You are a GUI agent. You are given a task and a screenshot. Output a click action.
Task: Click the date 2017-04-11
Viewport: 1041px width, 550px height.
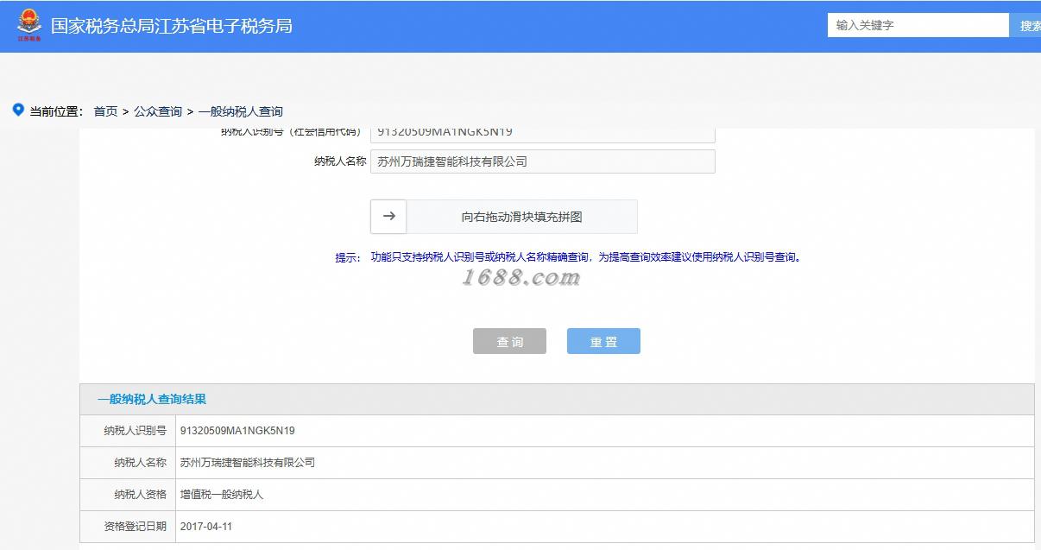[x=206, y=526]
